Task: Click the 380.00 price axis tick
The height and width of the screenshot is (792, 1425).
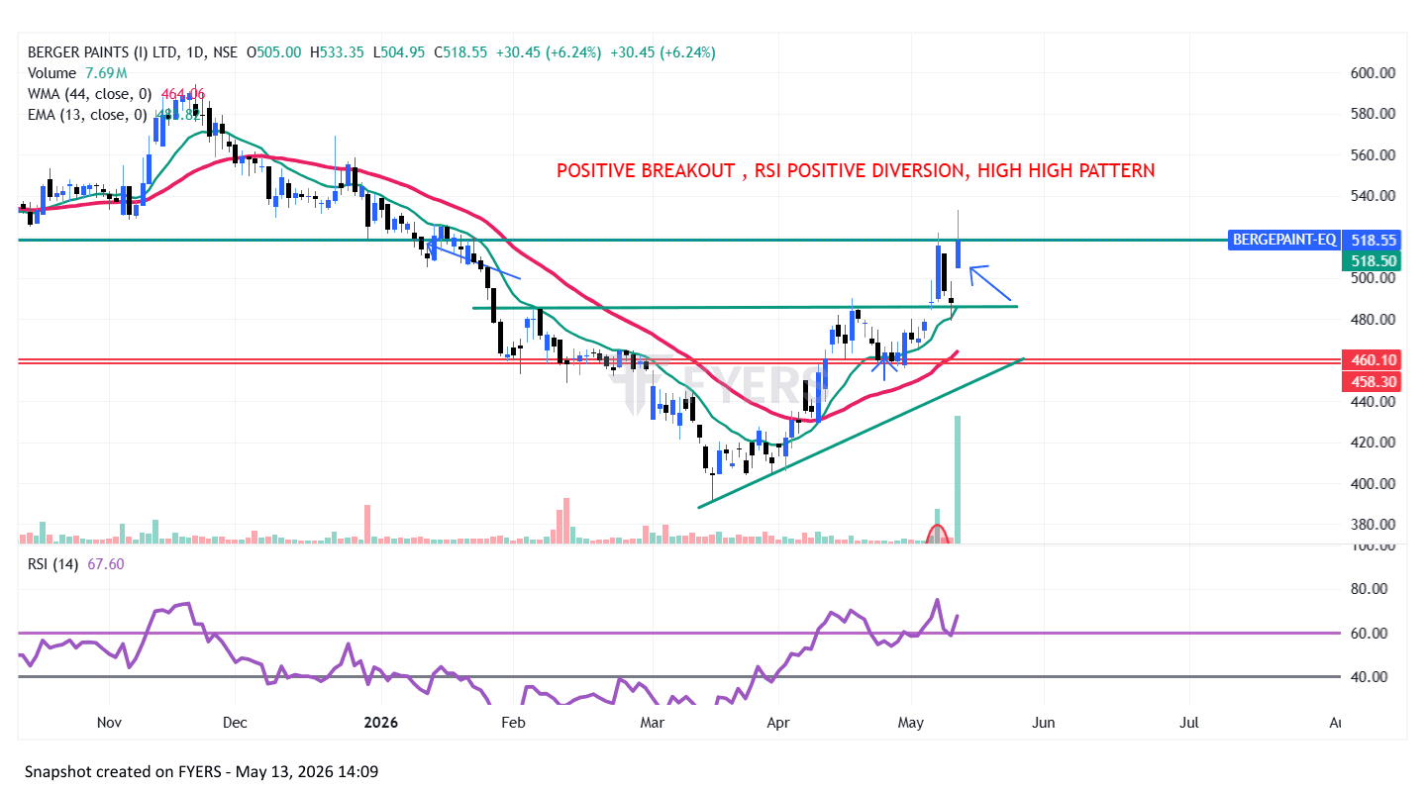Action: (1373, 525)
